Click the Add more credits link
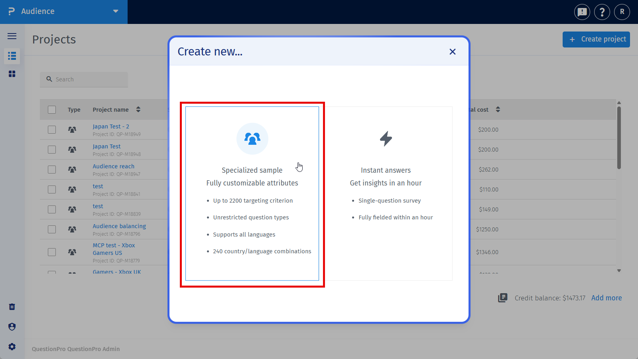 click(606, 298)
